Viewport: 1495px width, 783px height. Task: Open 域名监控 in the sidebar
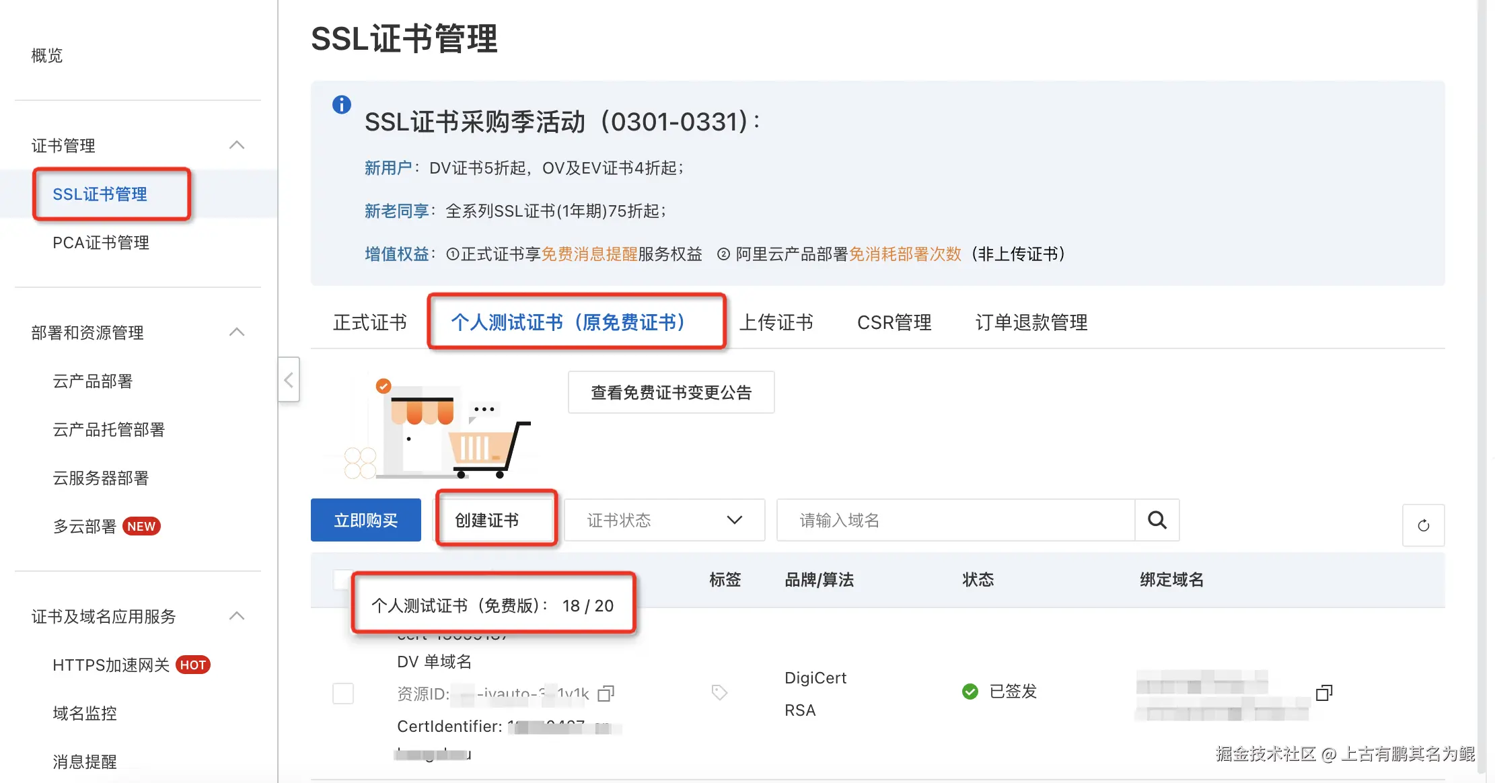pos(85,713)
